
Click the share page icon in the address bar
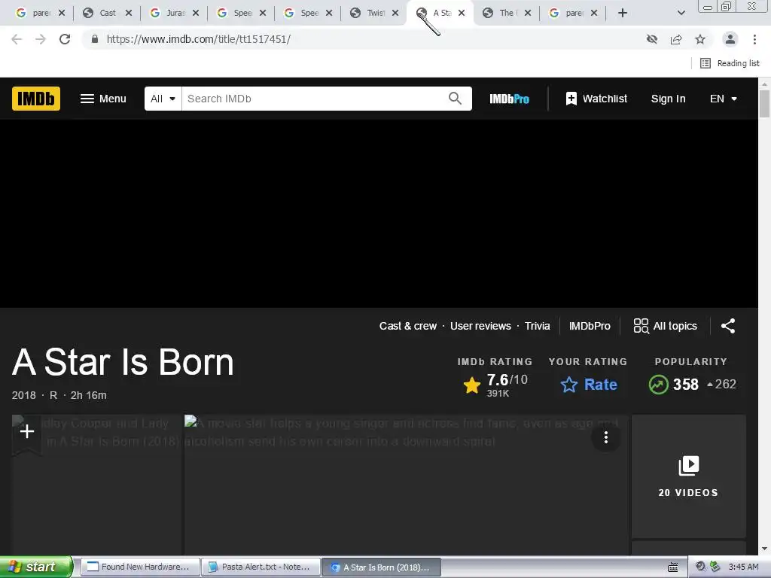tap(676, 39)
